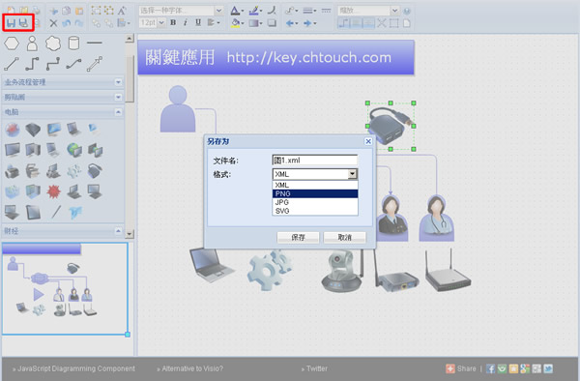The height and width of the screenshot is (381, 580).
Task: Select the curved connector tool
Action: [x=73, y=64]
